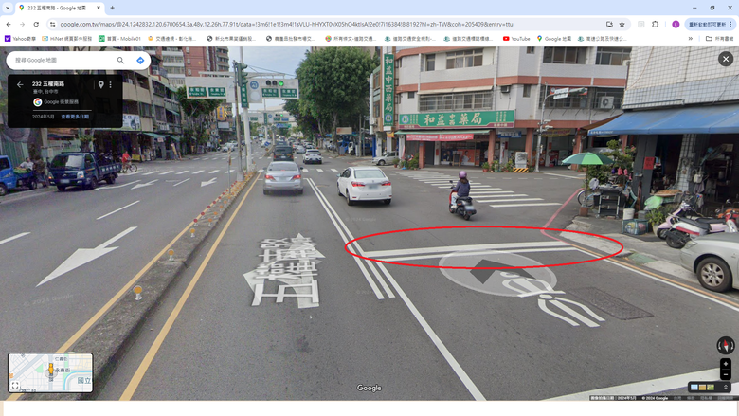Click the minimap thumbnail
The height and width of the screenshot is (416, 739).
(50, 372)
